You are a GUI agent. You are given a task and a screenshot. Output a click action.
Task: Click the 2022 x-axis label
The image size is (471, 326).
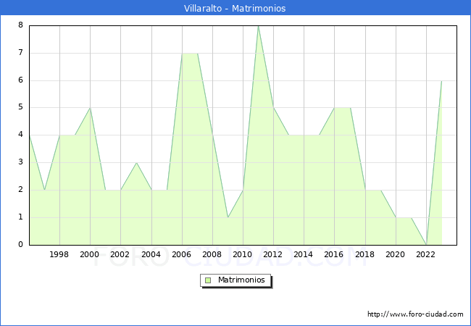425,254
